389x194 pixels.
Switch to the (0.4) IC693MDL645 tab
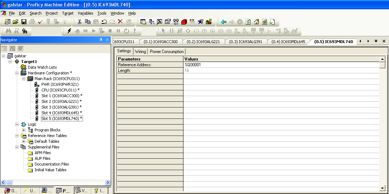tap(288, 41)
